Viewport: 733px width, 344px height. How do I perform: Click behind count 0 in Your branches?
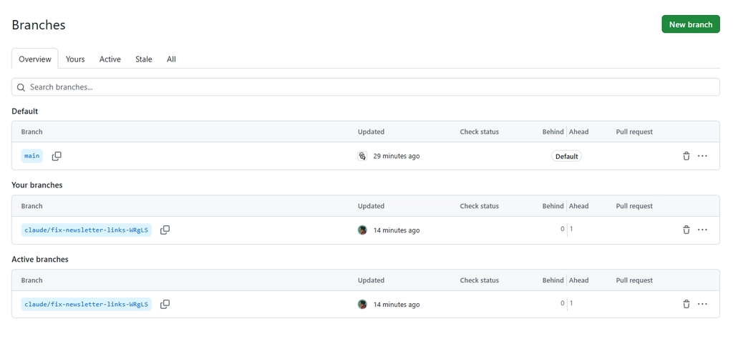(x=563, y=229)
